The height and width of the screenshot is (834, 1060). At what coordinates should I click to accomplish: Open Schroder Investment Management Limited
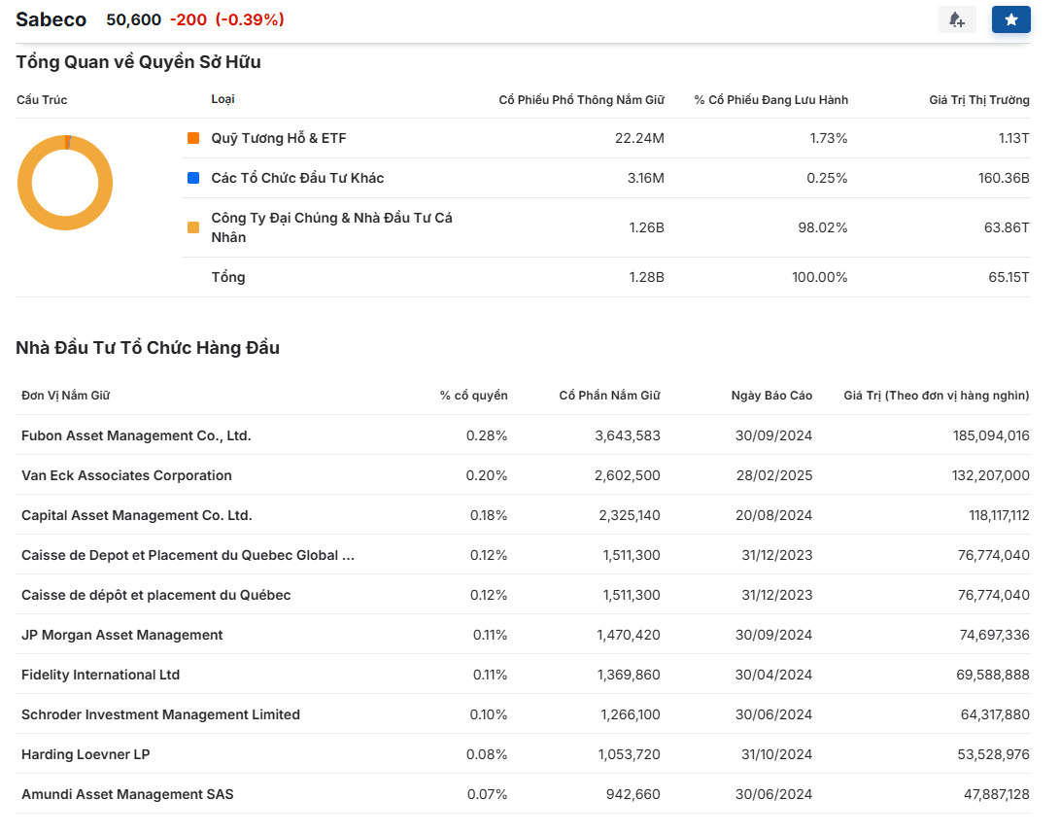coord(161,715)
